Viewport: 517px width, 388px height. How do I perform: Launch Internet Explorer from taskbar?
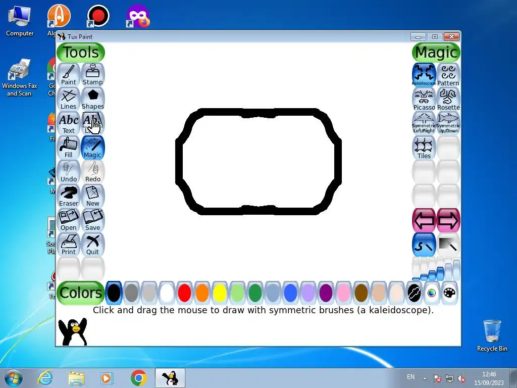coord(45,378)
